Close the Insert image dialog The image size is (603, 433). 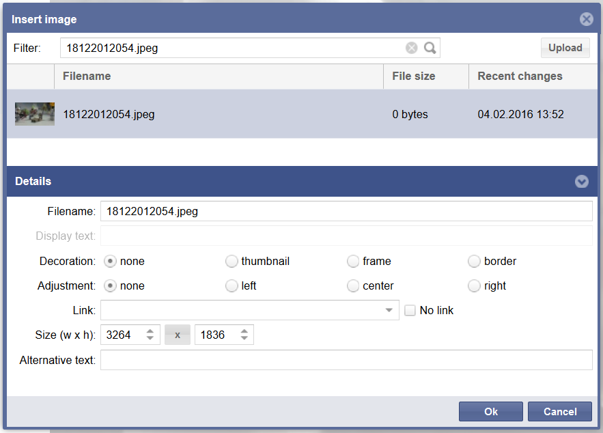coord(586,19)
